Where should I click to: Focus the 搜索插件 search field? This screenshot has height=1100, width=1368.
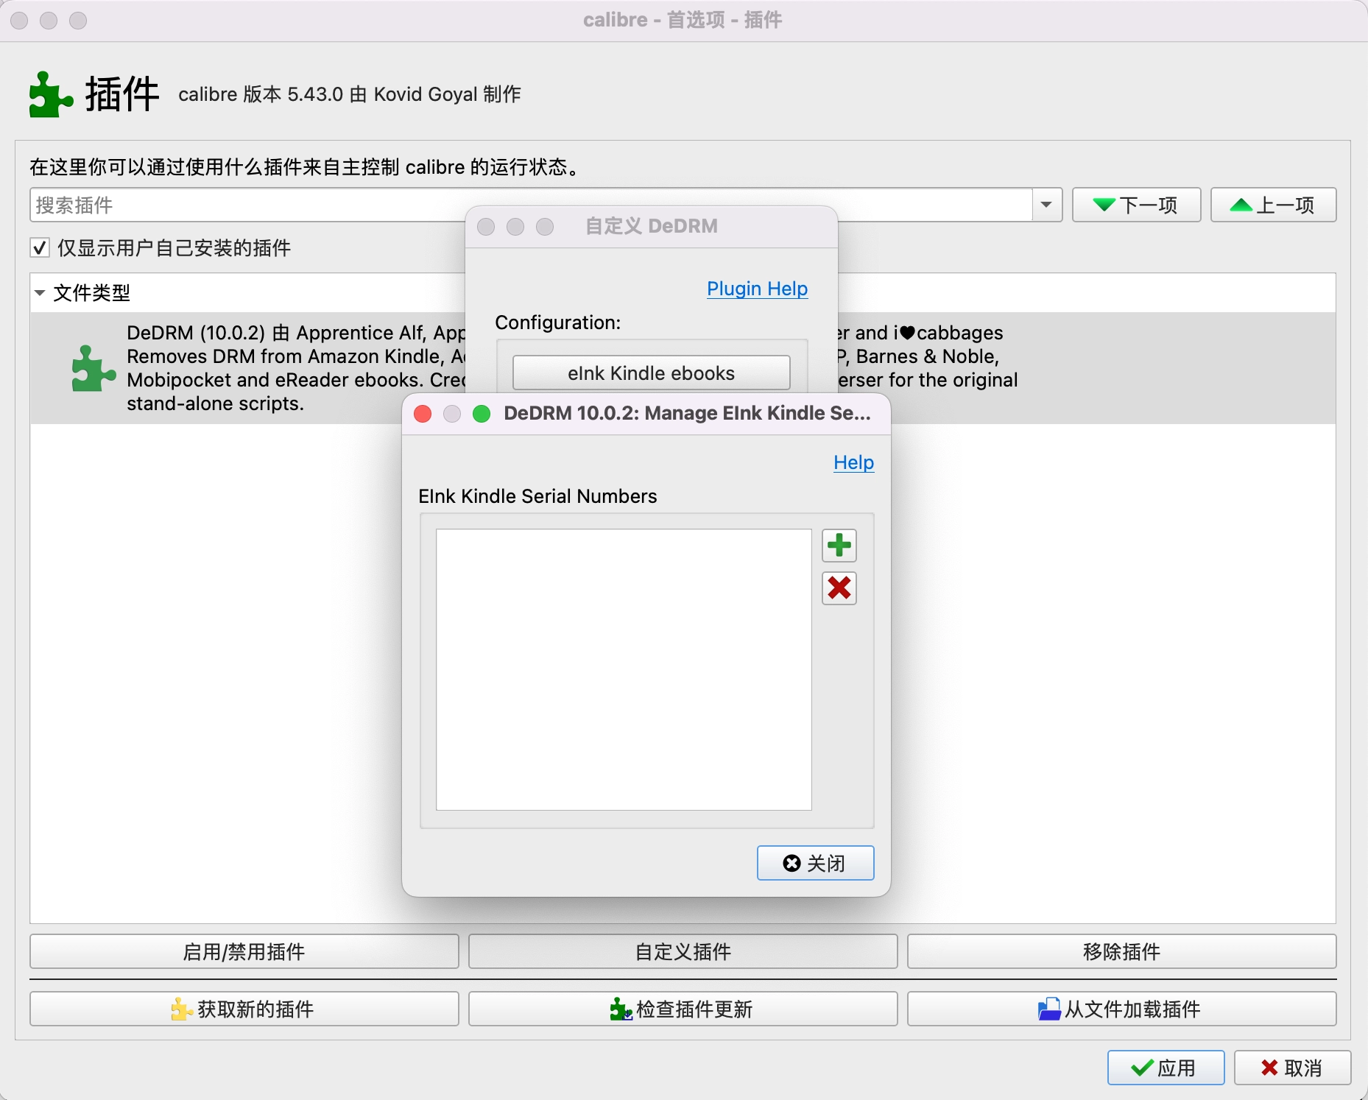(x=530, y=205)
